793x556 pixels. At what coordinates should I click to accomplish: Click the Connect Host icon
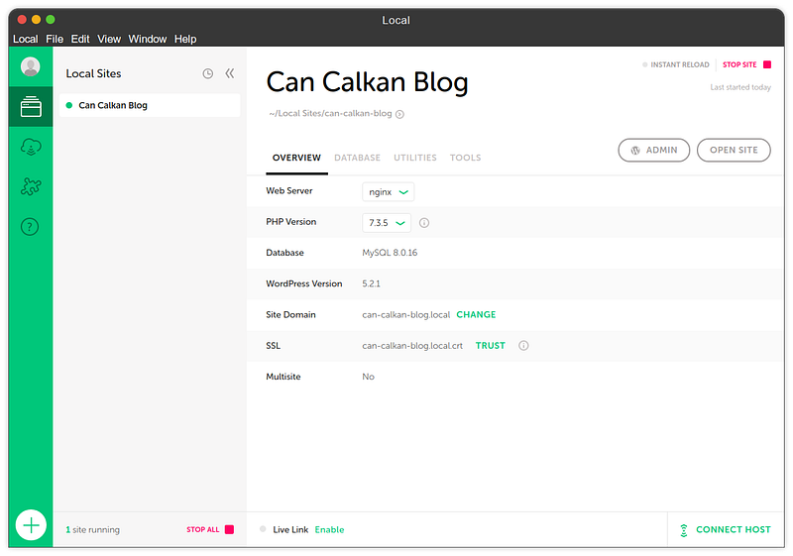coord(684,530)
